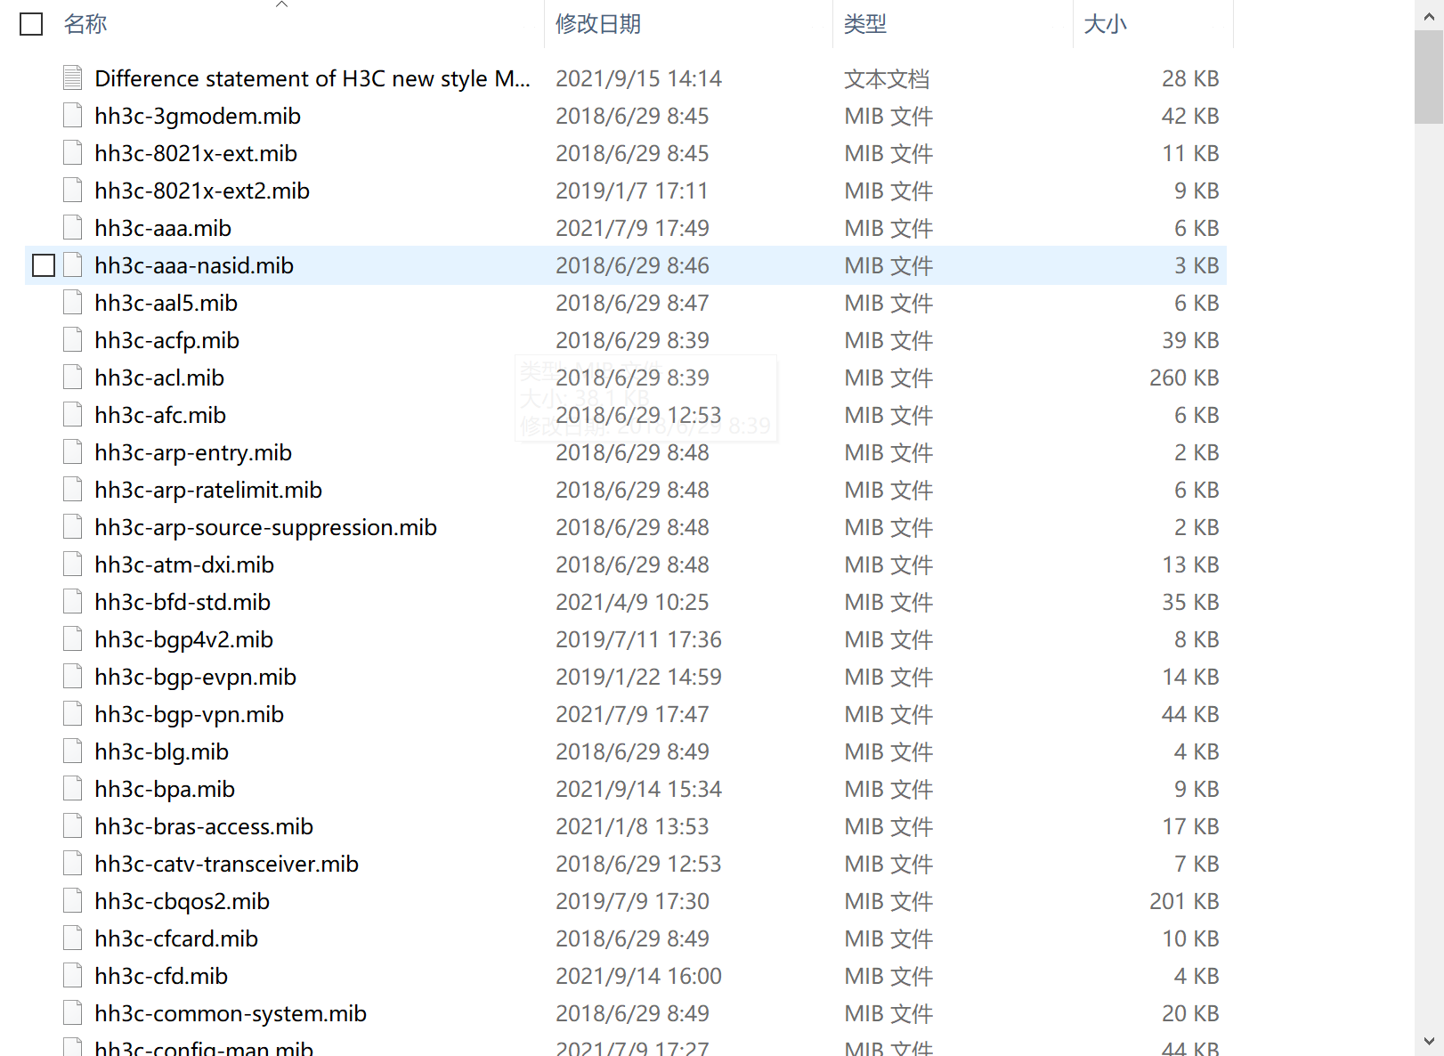This screenshot has height=1056, width=1444.
Task: Click the 28 KB size value
Action: 1190,78
